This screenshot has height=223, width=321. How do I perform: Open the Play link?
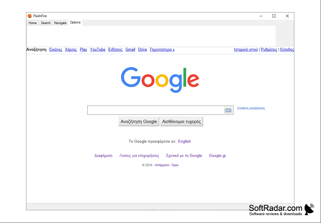point(83,50)
